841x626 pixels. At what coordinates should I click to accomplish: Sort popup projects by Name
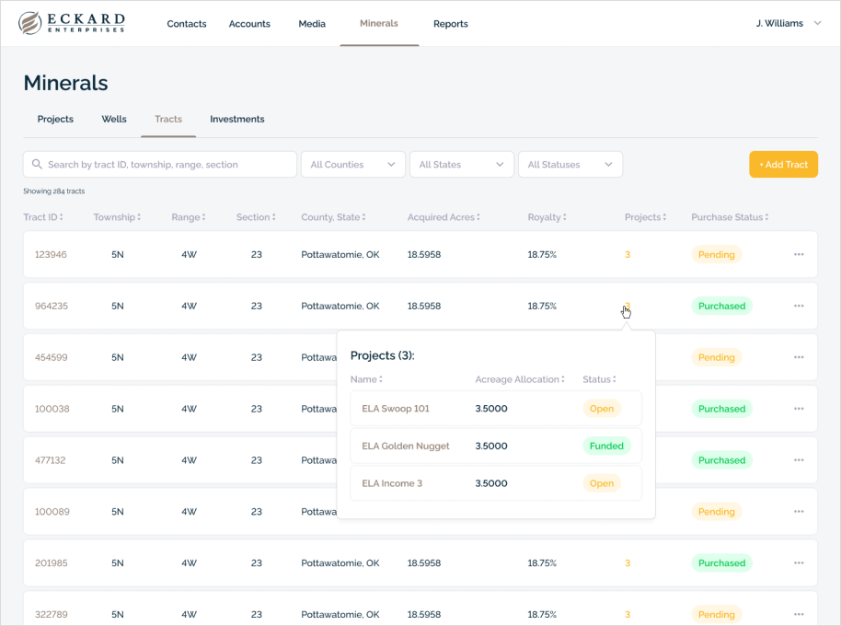(366, 379)
